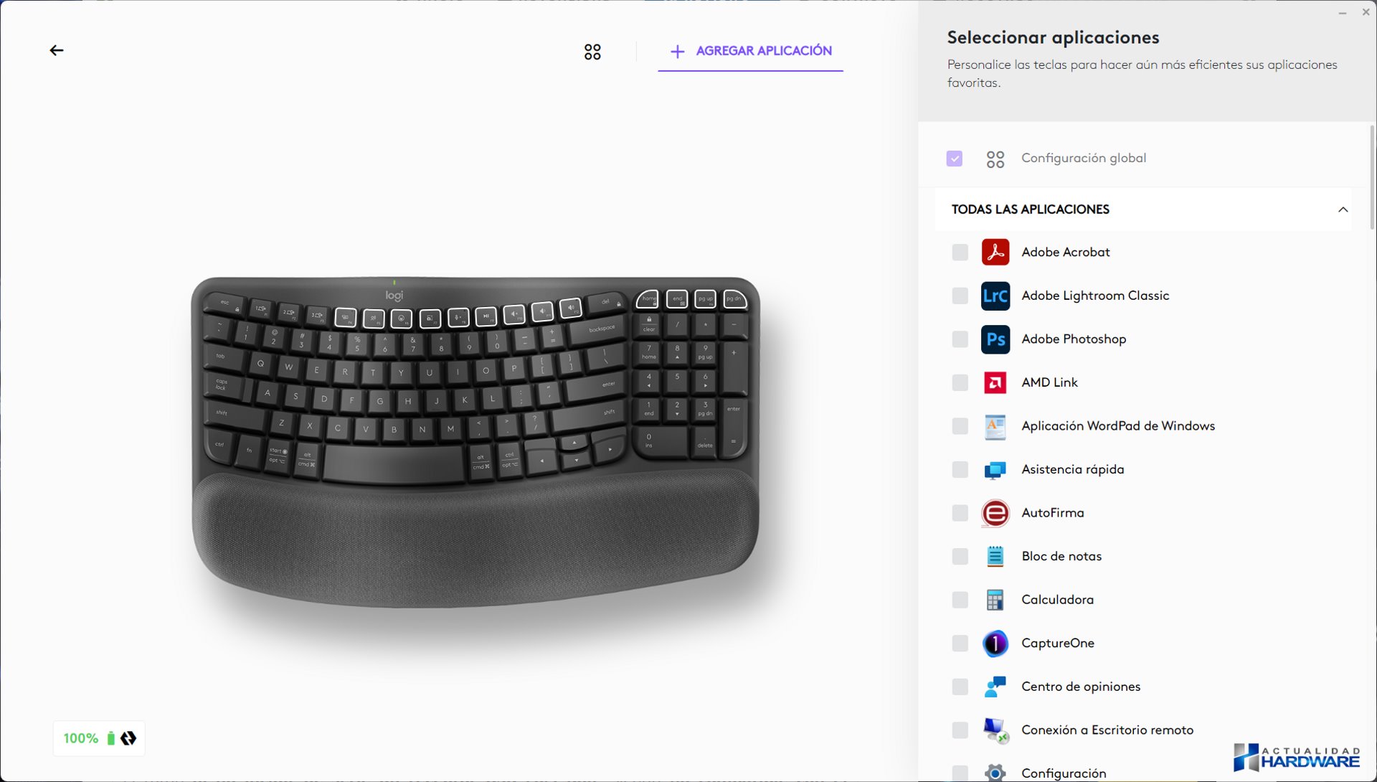
Task: Click the AMD Link icon
Action: [995, 382]
